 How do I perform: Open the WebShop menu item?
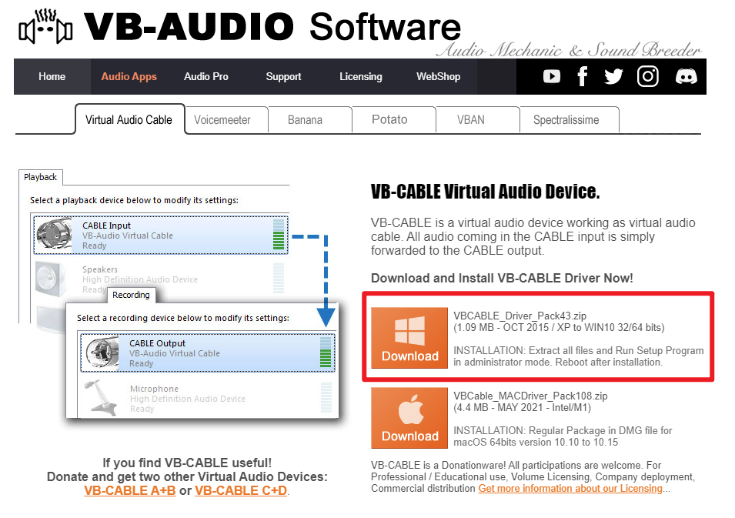(x=438, y=76)
